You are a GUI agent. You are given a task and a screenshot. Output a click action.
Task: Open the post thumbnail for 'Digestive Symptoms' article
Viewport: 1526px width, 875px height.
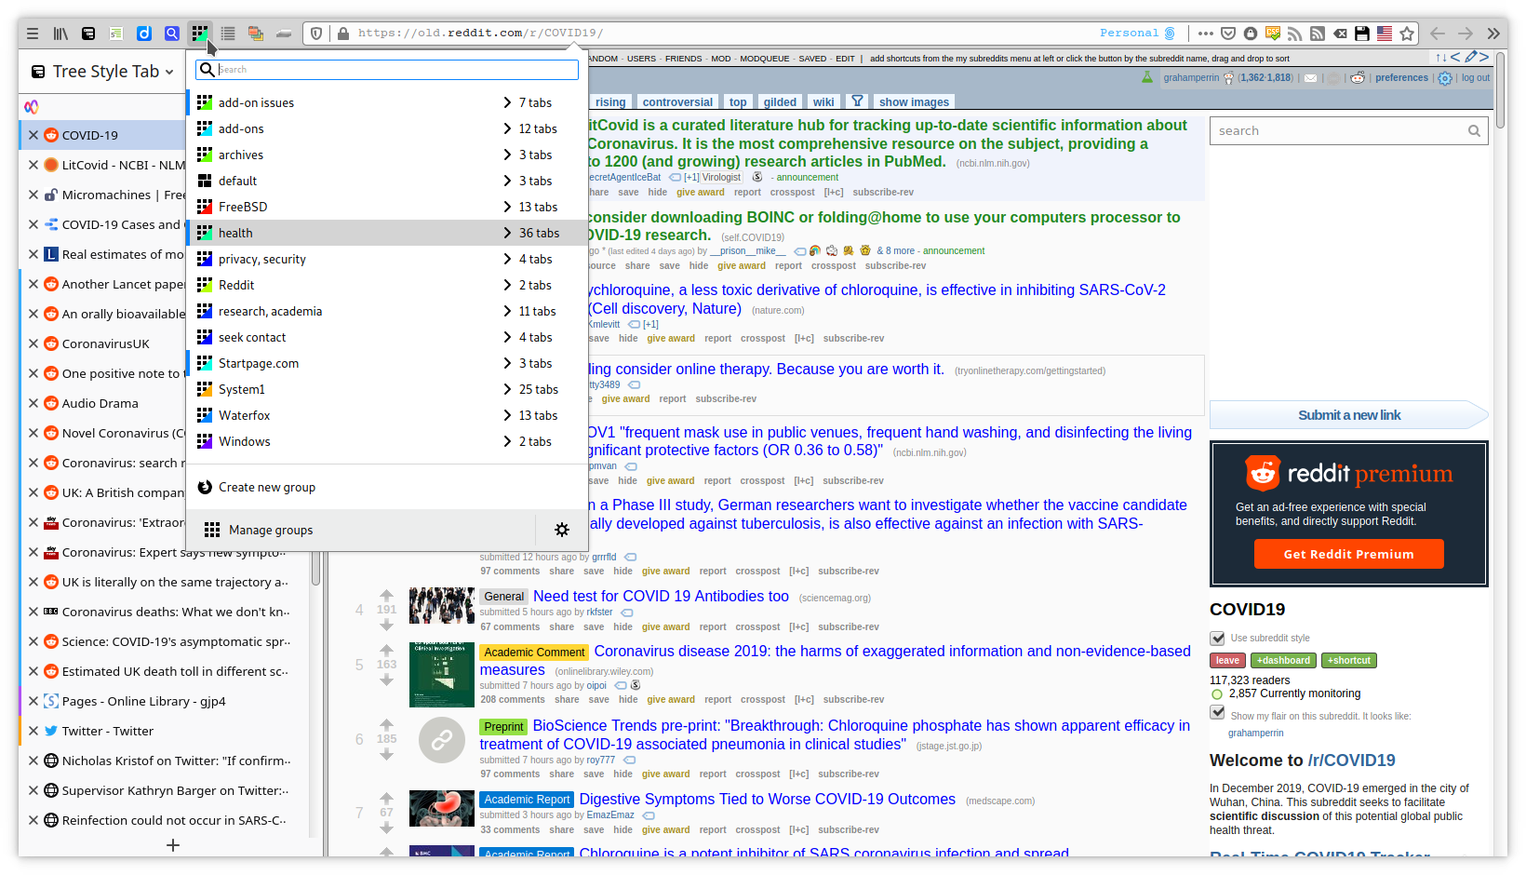point(442,808)
